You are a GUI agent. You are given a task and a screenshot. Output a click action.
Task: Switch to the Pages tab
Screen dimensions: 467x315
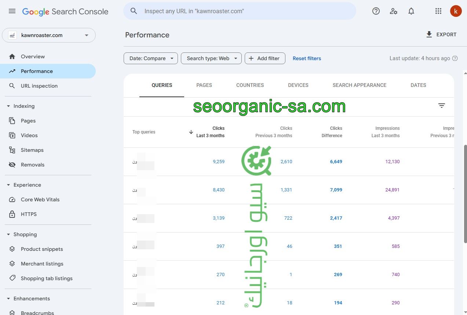(204, 85)
